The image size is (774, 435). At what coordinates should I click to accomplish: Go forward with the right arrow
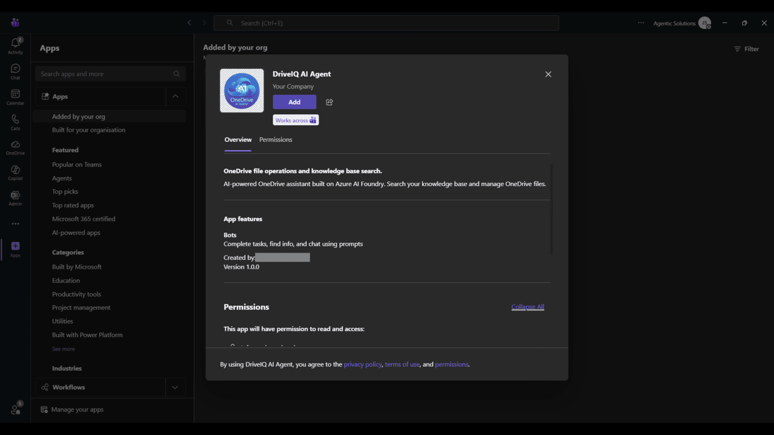point(204,22)
